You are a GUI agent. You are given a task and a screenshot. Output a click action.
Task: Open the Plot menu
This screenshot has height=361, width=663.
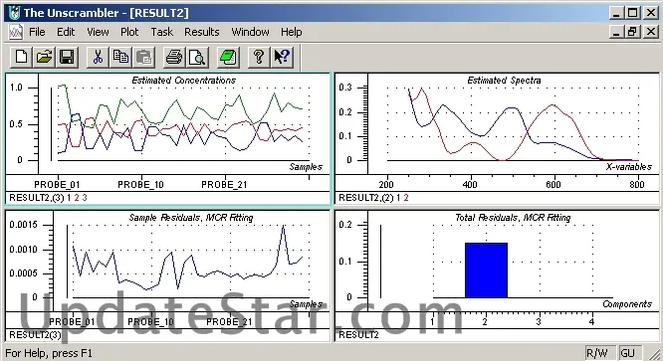[129, 32]
